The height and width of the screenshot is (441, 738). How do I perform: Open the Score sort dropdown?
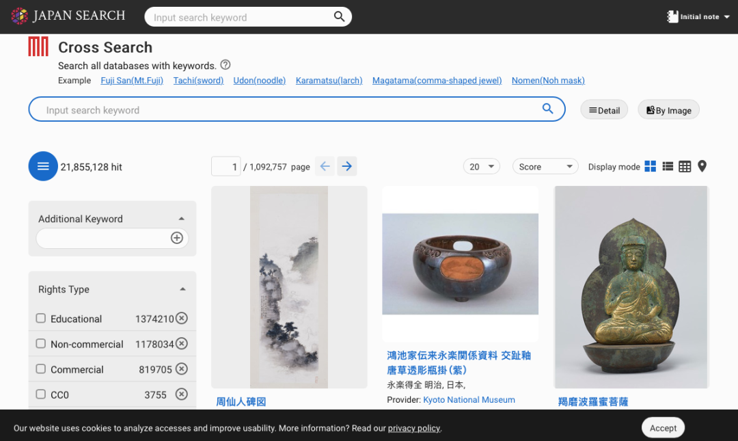point(545,166)
